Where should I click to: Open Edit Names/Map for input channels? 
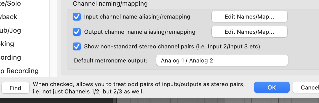tap(250, 16)
